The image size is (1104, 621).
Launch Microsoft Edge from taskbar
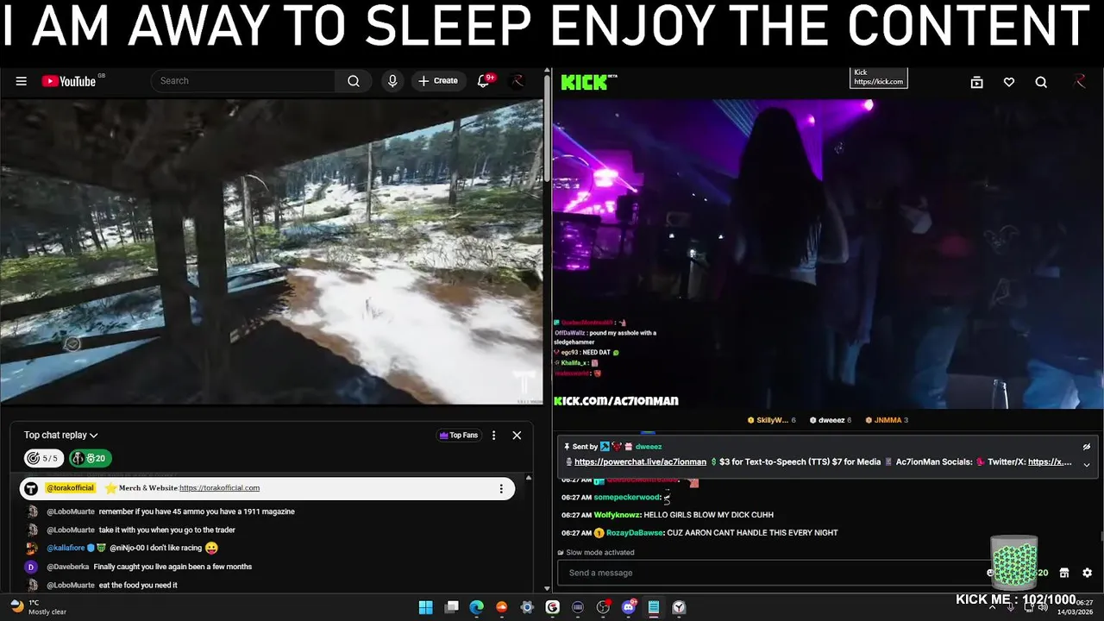pos(476,607)
